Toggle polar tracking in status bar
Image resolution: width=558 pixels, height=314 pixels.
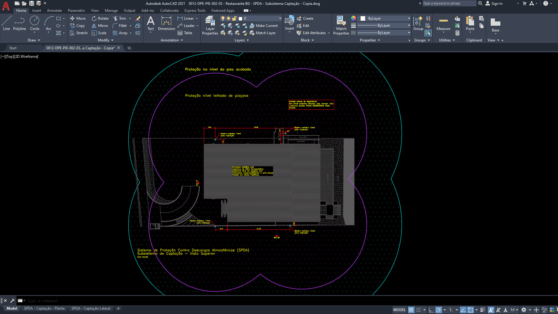439,310
